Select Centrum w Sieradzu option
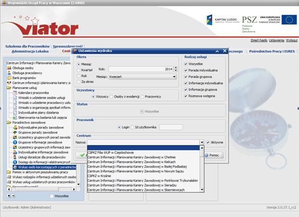The image size is (299, 217). click(143, 185)
